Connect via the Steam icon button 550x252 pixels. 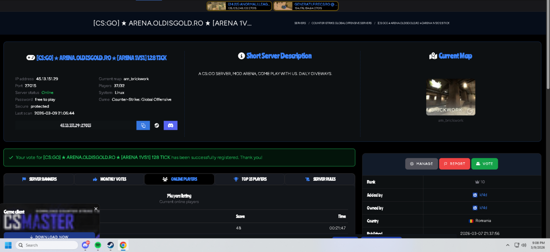coord(157,125)
